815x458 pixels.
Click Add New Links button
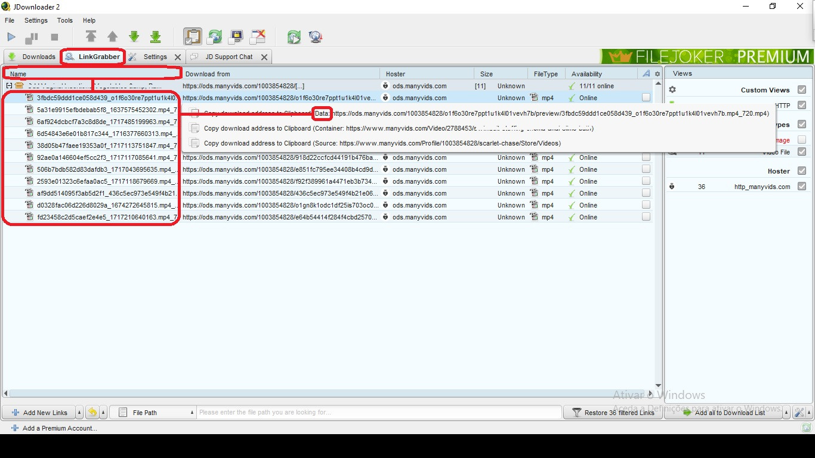39,413
